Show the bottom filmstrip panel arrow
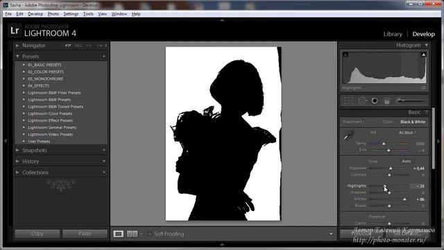The image size is (444, 250). coord(222,244)
